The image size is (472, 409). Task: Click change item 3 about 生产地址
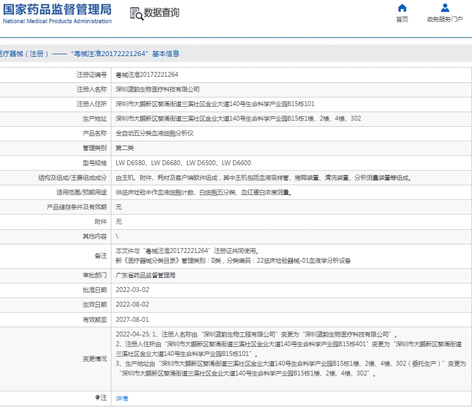(291, 368)
